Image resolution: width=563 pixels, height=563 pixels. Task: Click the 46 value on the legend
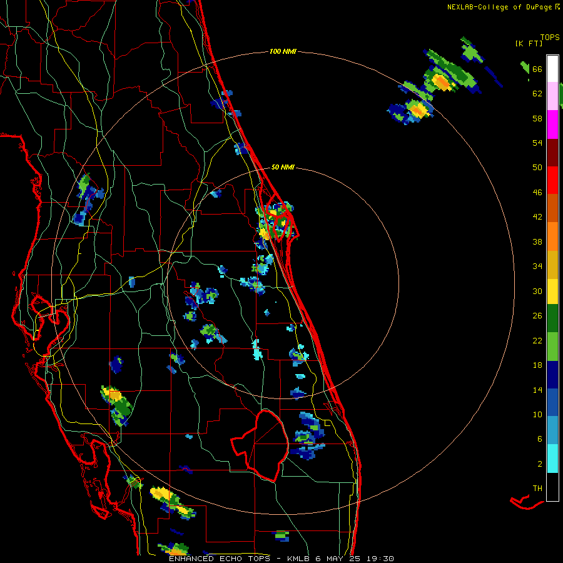coord(537,193)
